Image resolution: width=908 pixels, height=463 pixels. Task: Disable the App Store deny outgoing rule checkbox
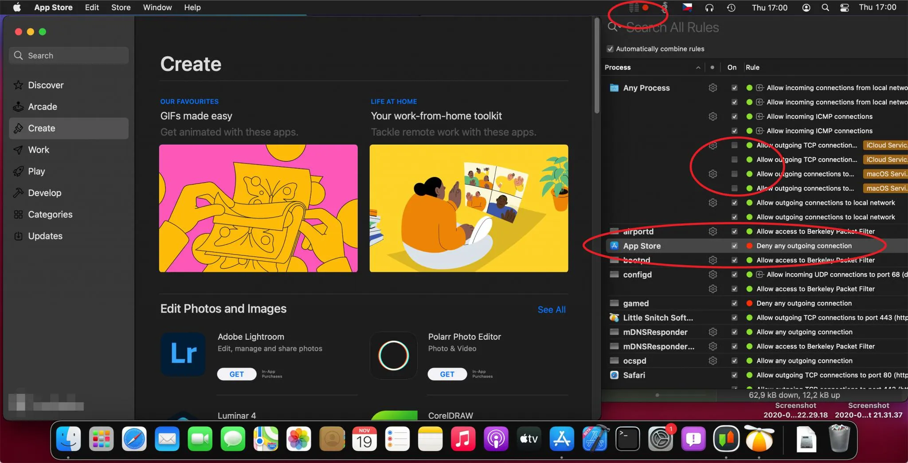(x=734, y=246)
